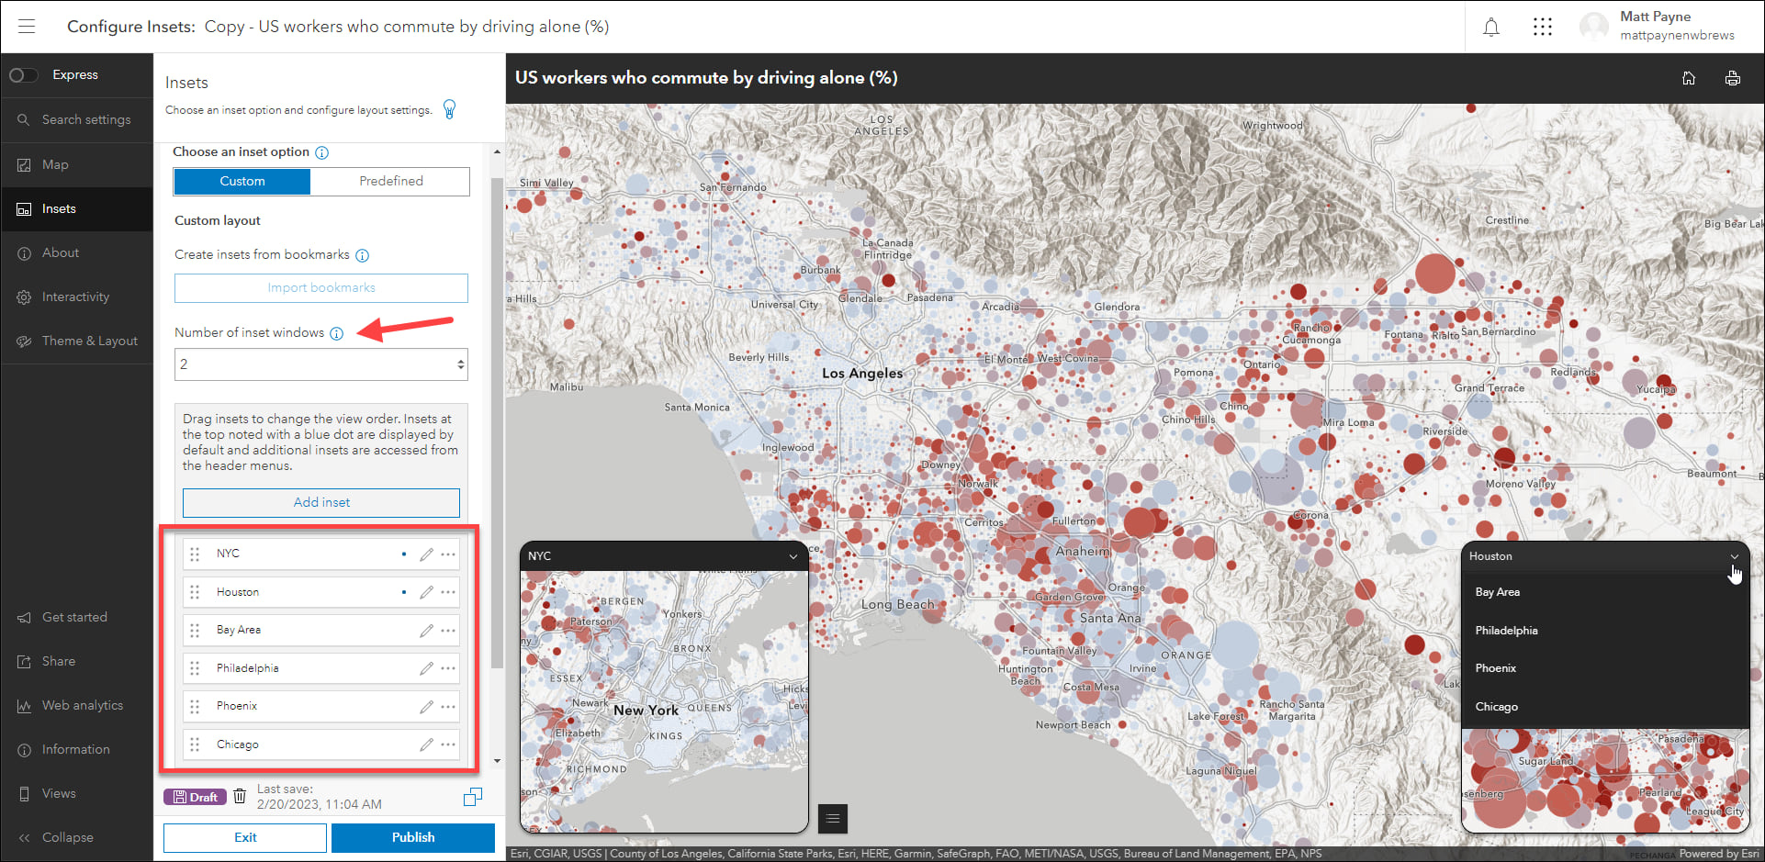Screen dimensions: 1765x862
Task: Click the Publish button
Action: [x=412, y=837]
